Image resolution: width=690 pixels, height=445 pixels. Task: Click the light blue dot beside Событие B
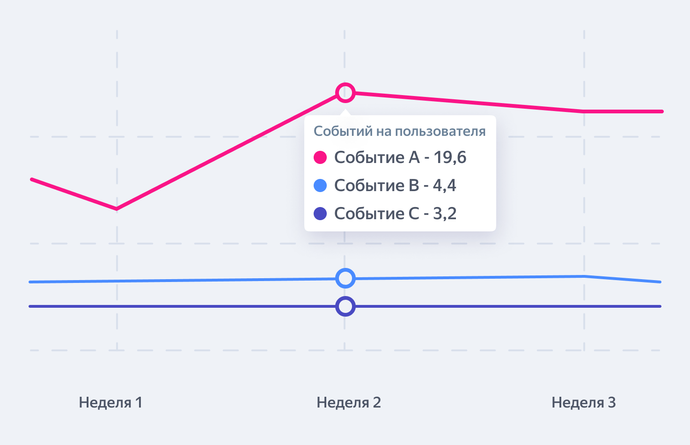(320, 185)
